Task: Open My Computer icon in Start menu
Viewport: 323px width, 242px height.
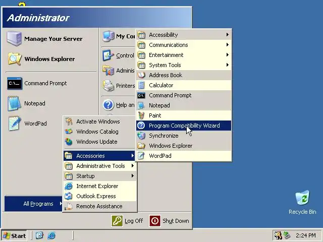Action: 109,36
